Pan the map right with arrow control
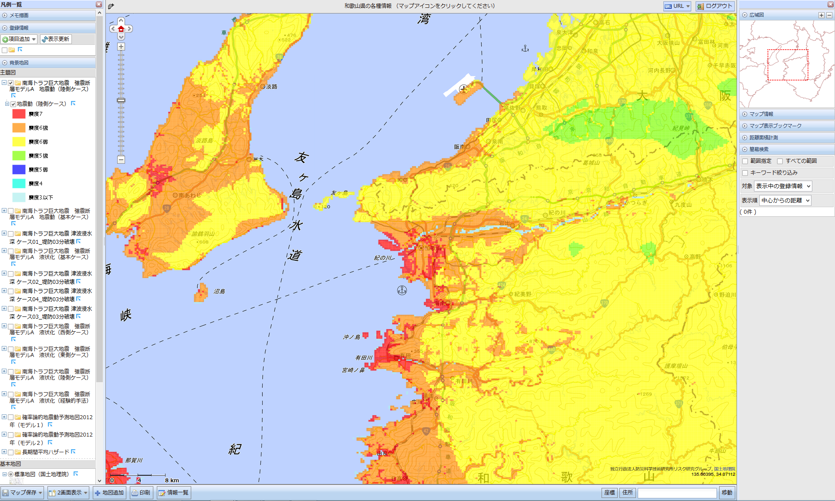This screenshot has width=835, height=501. 129,29
